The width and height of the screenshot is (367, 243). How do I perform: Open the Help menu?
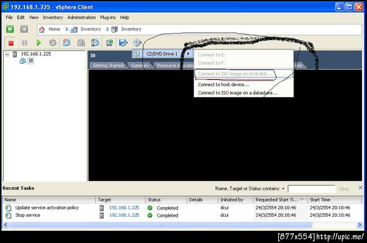(x=125, y=18)
